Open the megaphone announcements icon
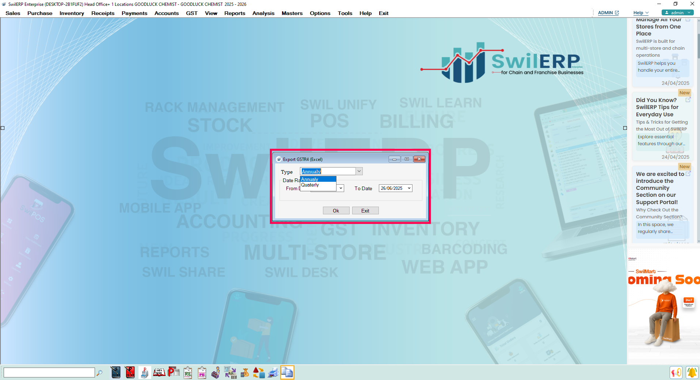700x380 pixels. pos(676,372)
